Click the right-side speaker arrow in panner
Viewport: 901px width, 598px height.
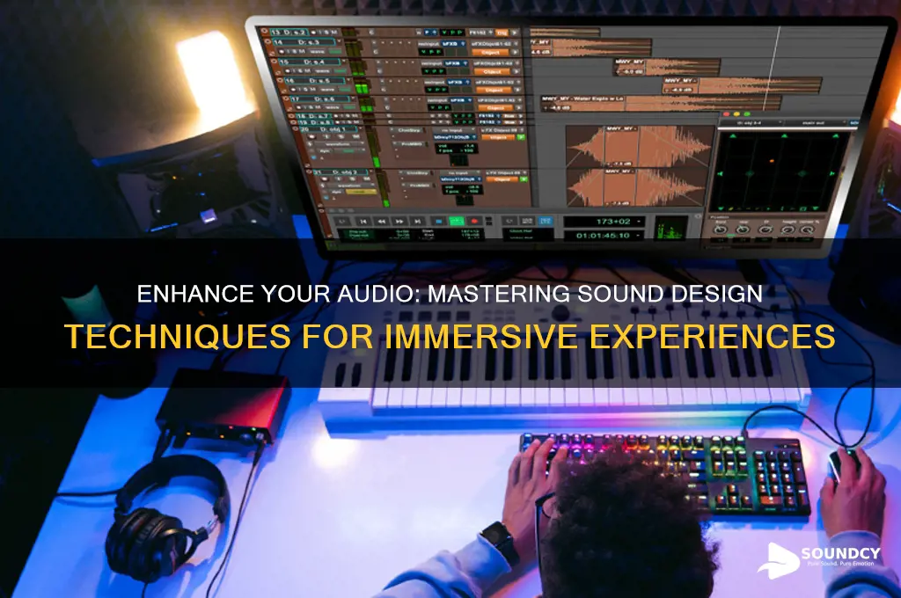click(832, 173)
